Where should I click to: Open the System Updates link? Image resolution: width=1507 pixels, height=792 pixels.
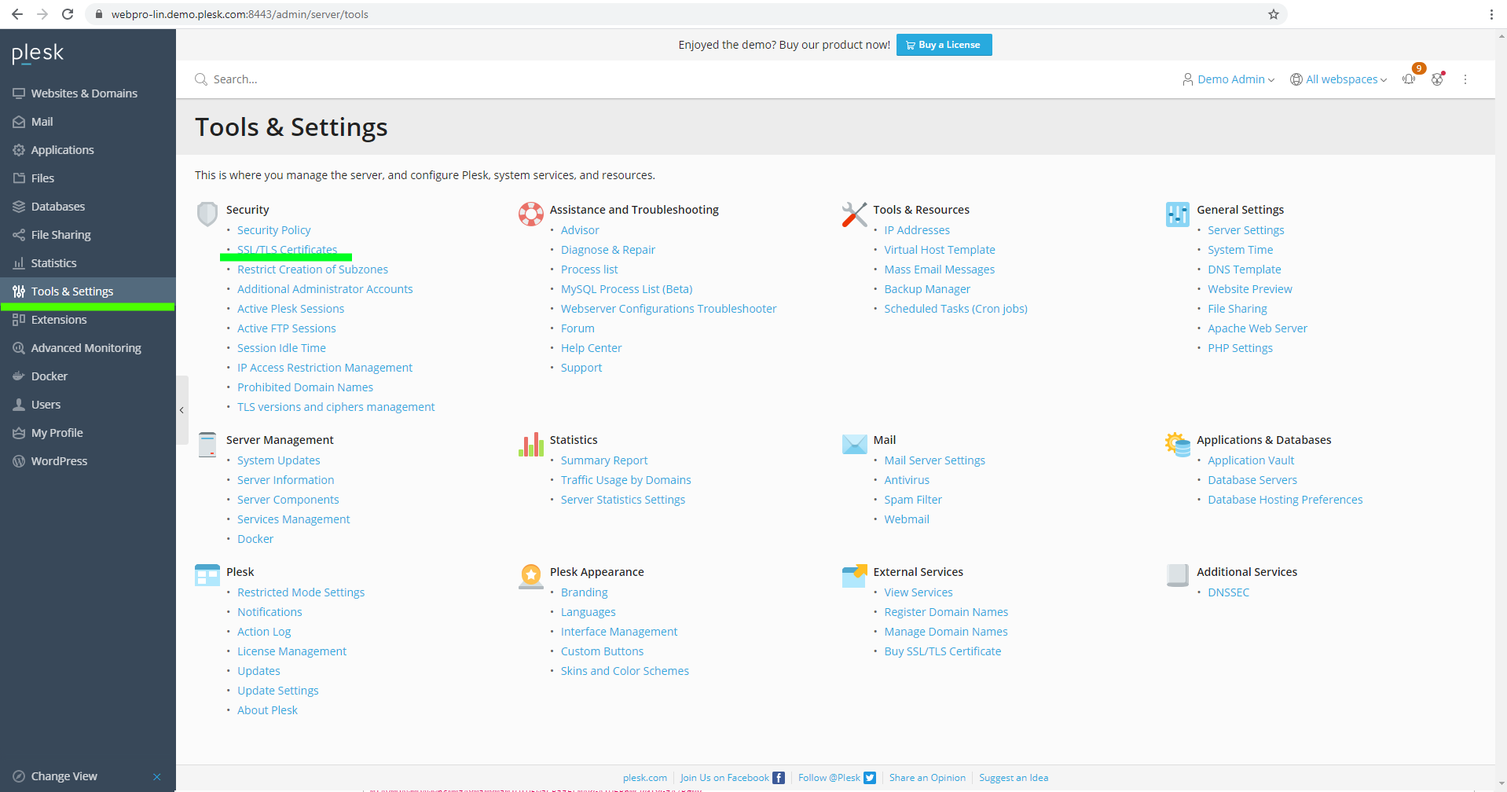pyautogui.click(x=279, y=460)
